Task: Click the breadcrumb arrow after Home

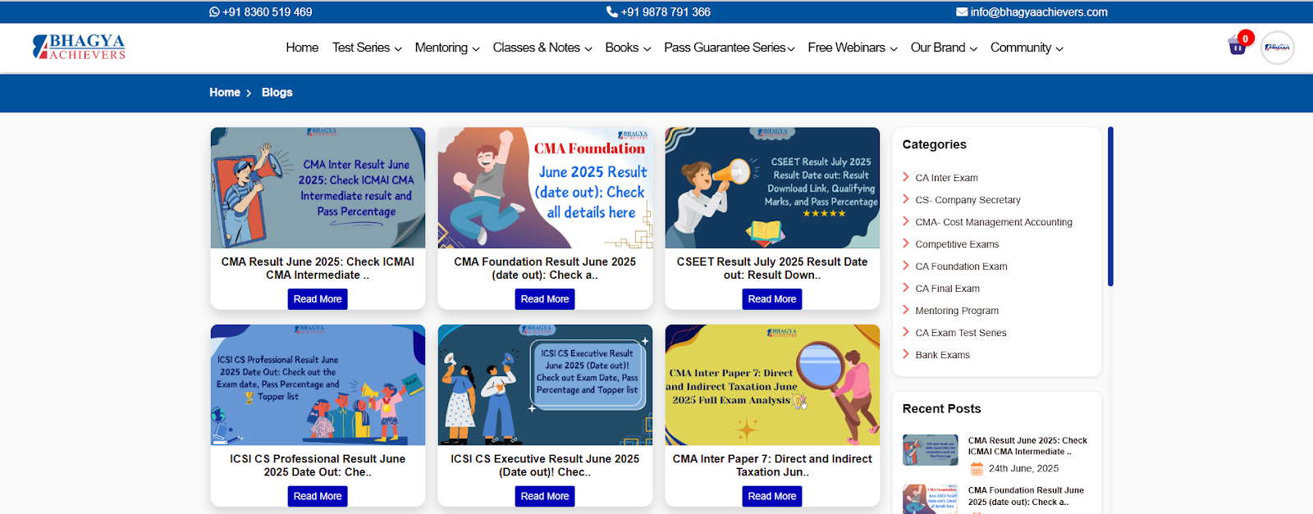Action: (x=249, y=93)
